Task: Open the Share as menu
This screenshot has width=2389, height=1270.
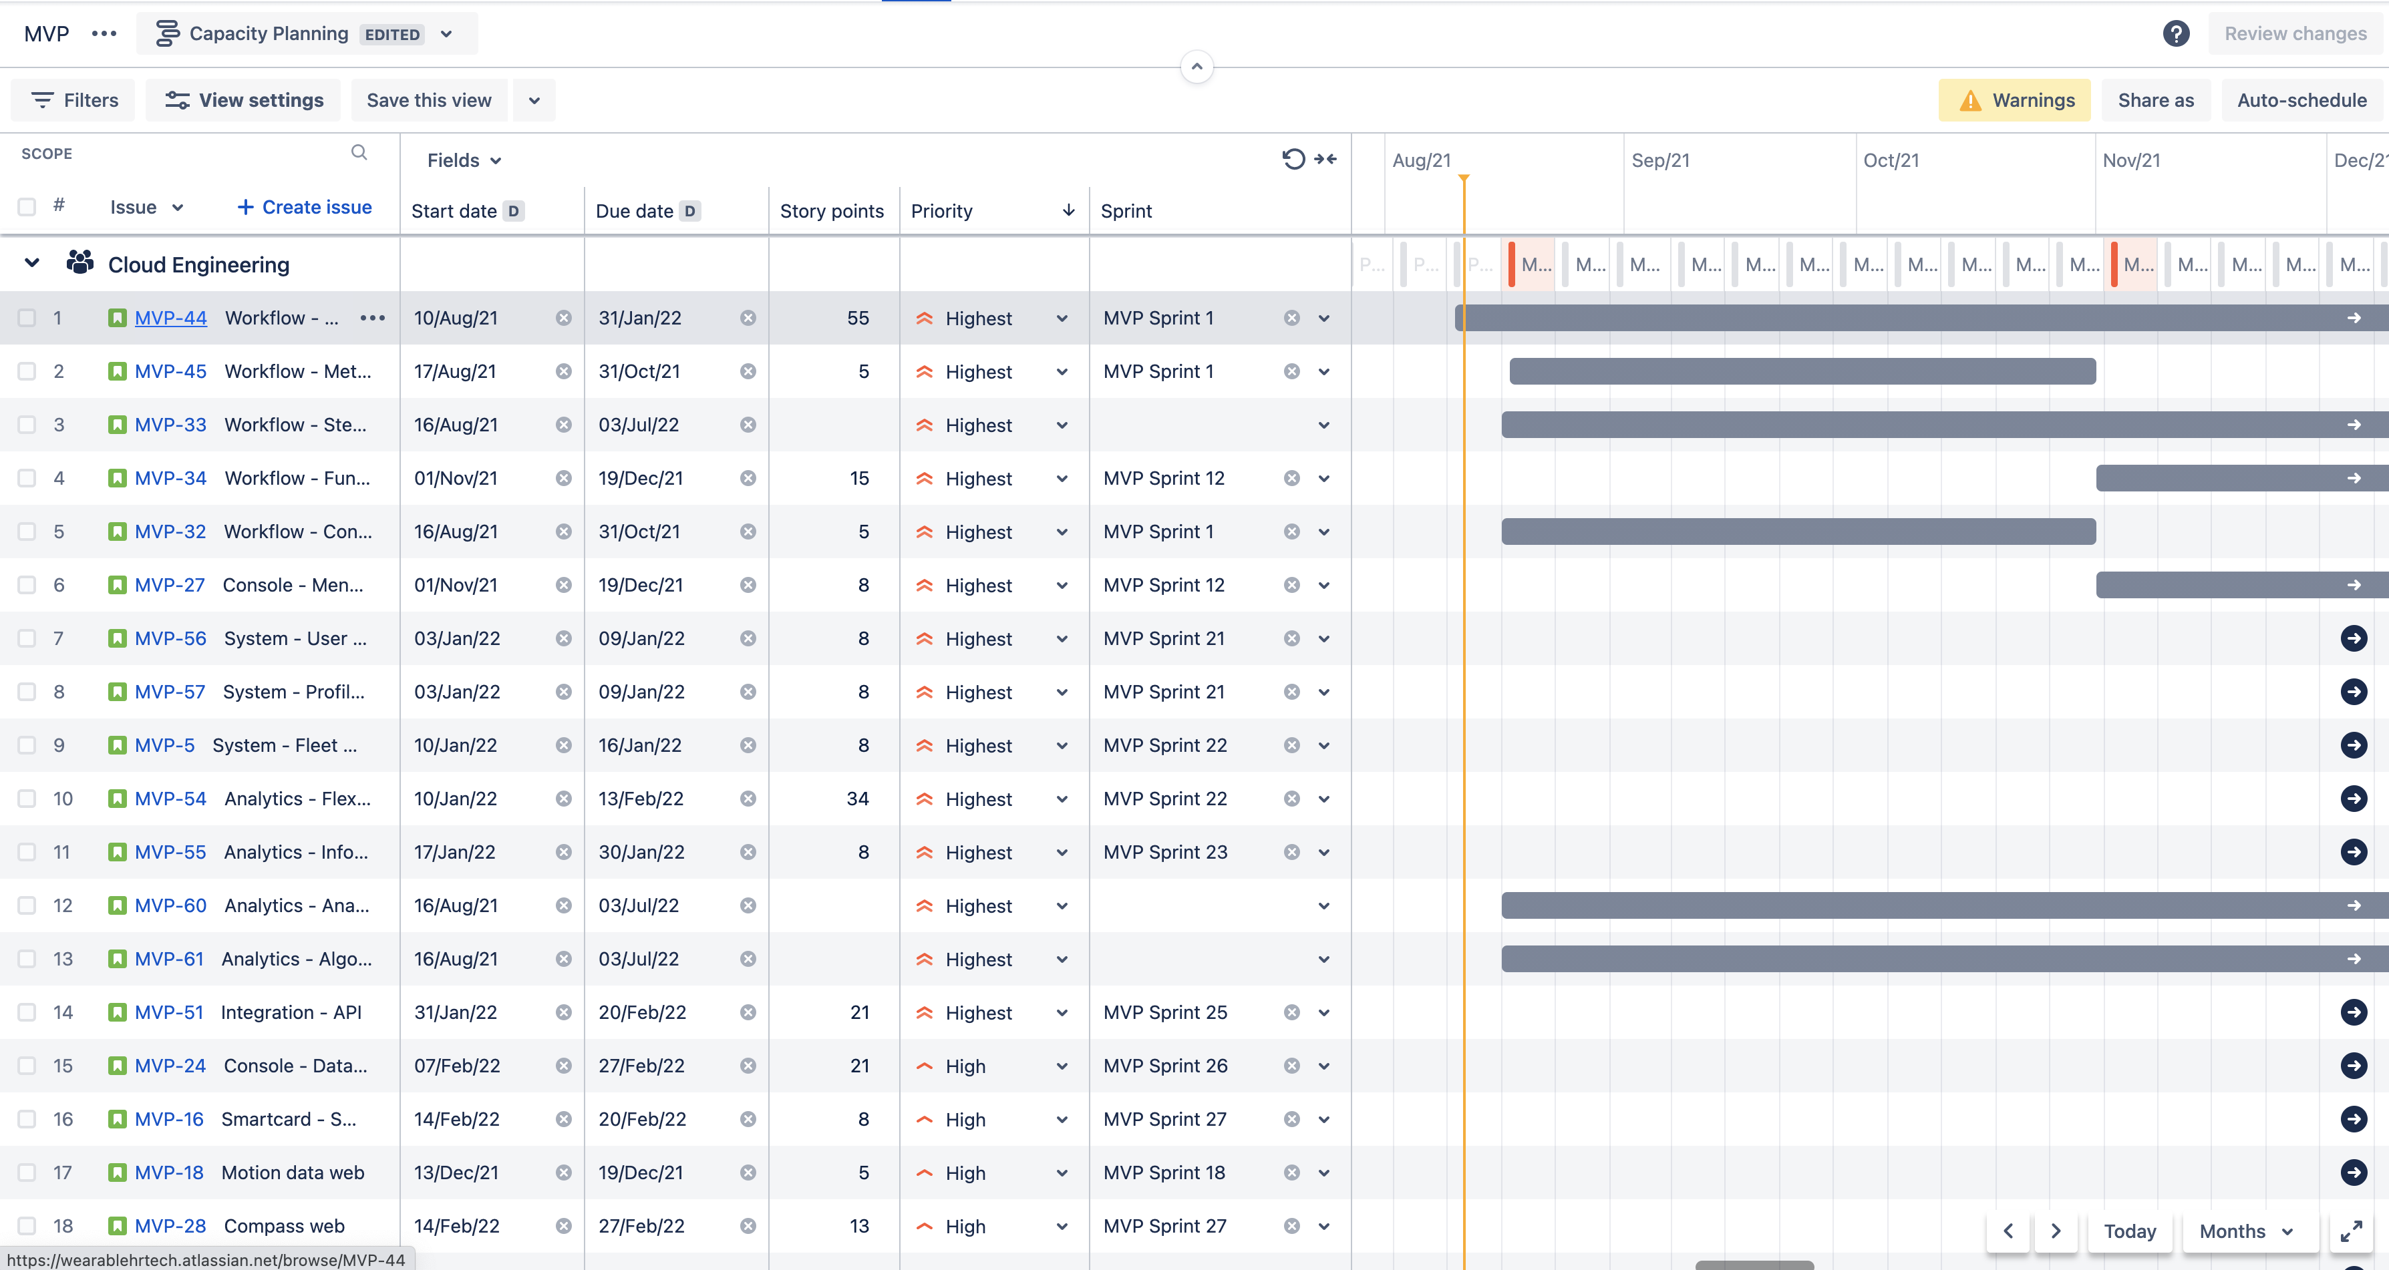Action: pyautogui.click(x=2155, y=100)
